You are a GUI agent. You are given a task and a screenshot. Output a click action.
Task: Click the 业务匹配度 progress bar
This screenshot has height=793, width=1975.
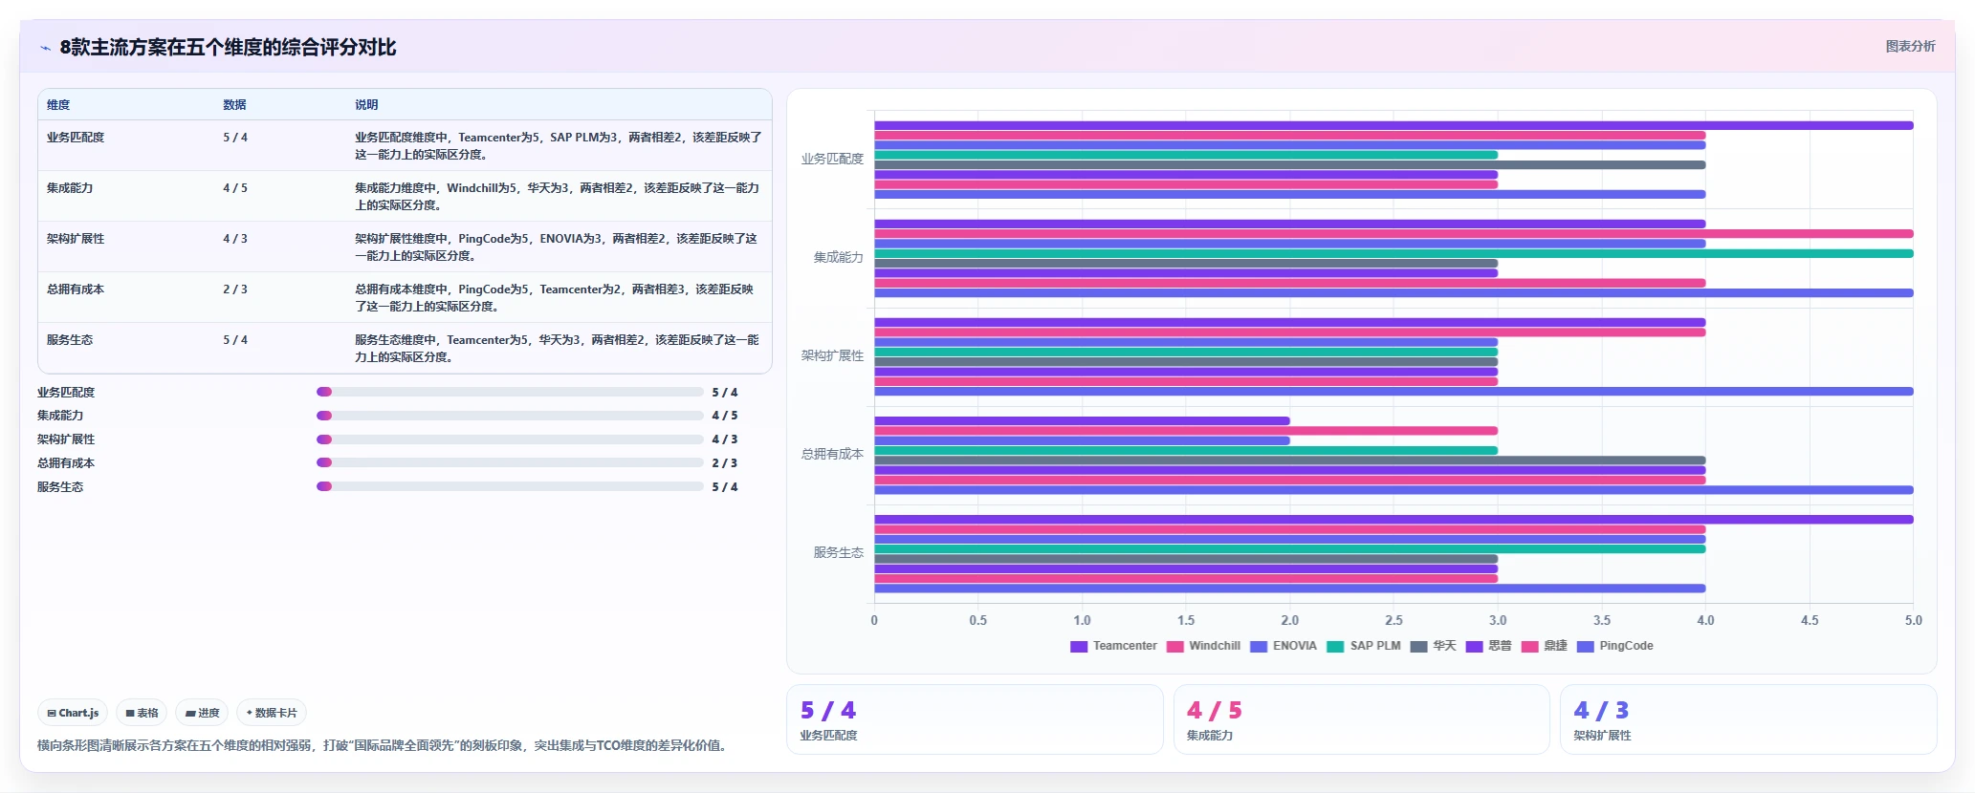coord(510,392)
